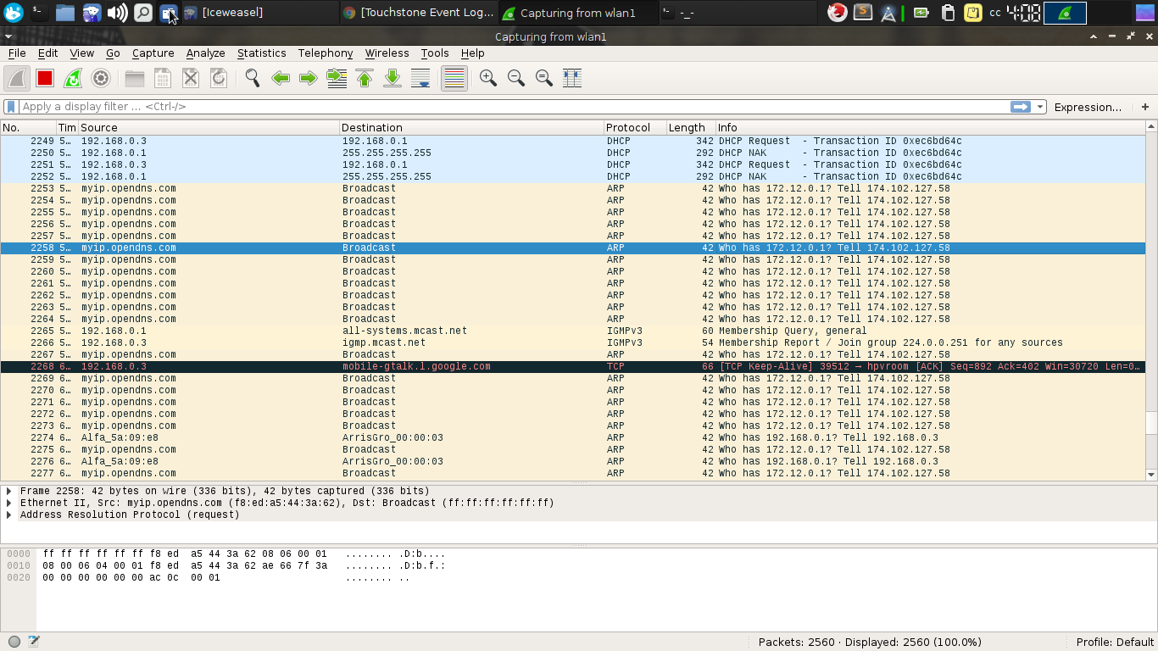Image resolution: width=1158 pixels, height=651 pixels.
Task: Expand the Ethernet II details row
Action: pyautogui.click(x=8, y=503)
